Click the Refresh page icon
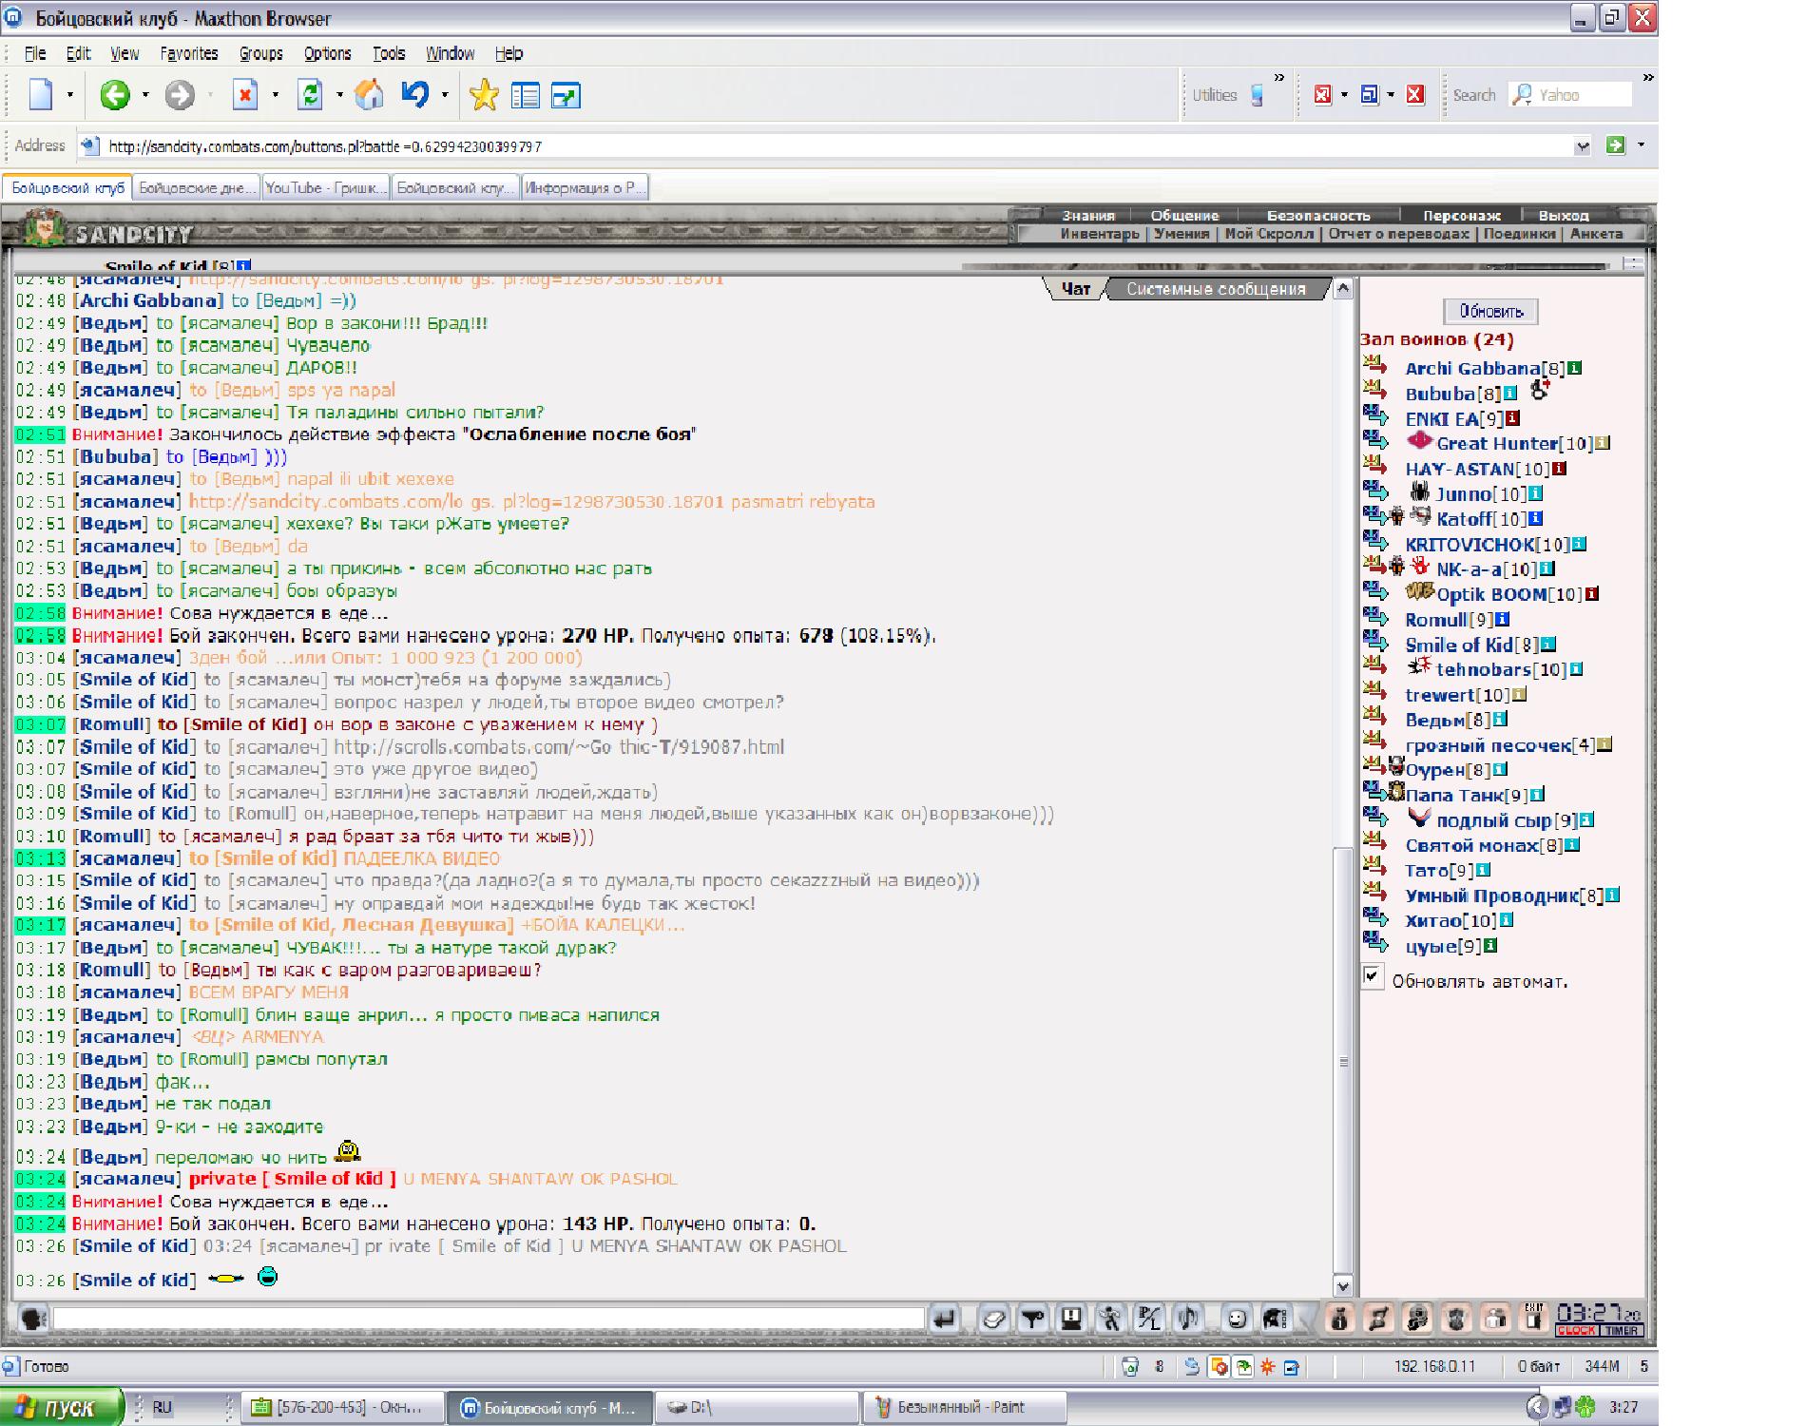 (x=311, y=95)
